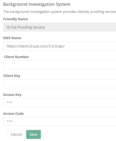Click the Access Key label text
Screen dimensions: 116x141
coord(12,95)
